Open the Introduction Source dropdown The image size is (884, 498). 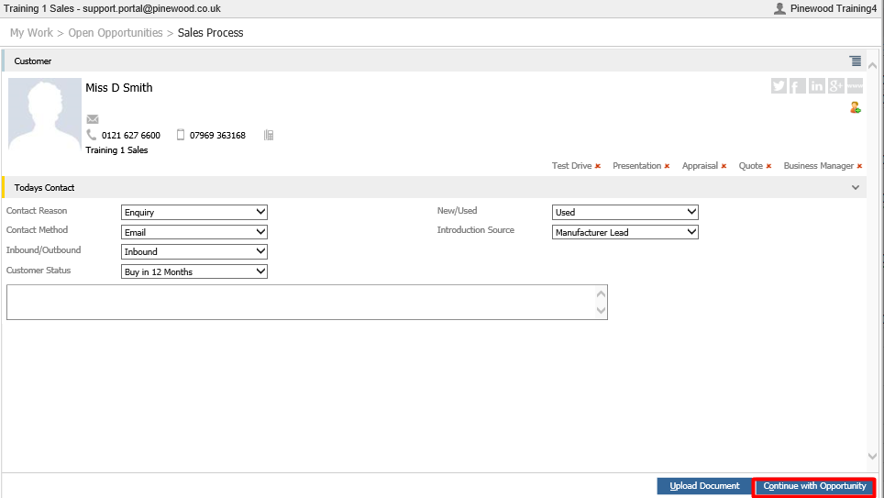tap(625, 232)
